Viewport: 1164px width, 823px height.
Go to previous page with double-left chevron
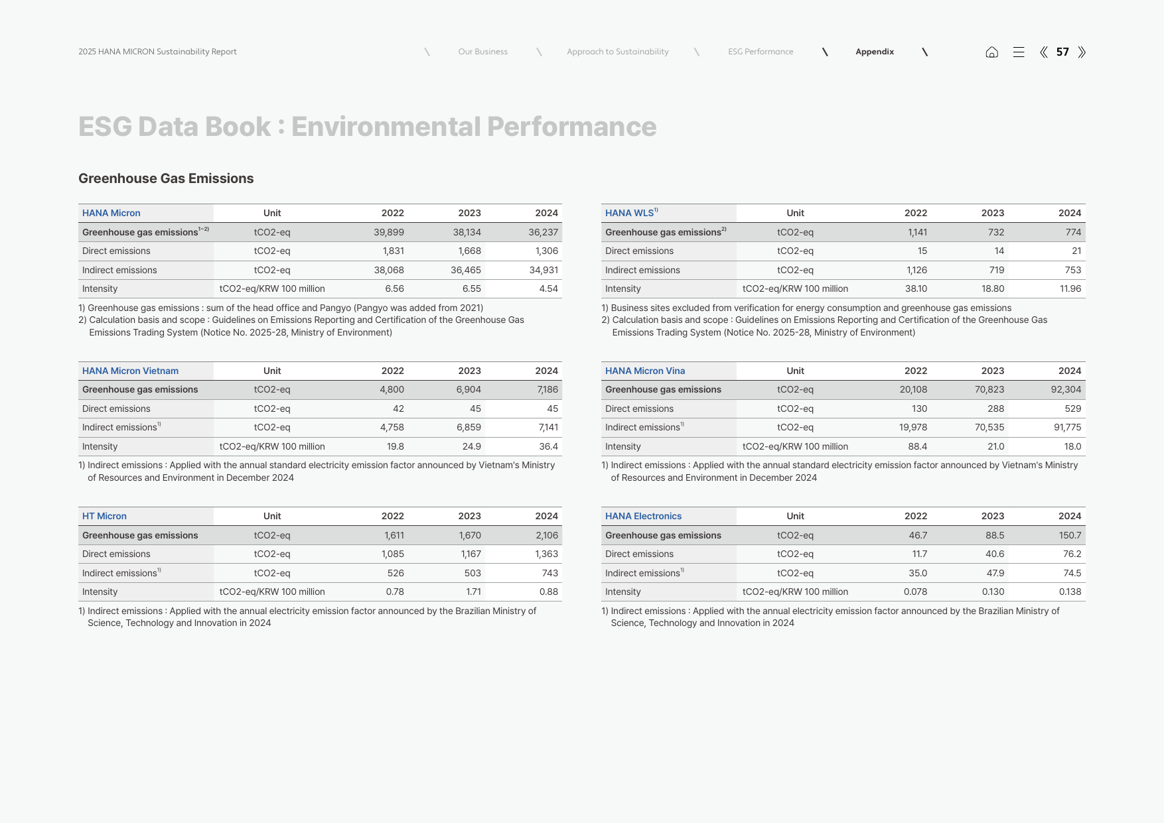(1044, 52)
